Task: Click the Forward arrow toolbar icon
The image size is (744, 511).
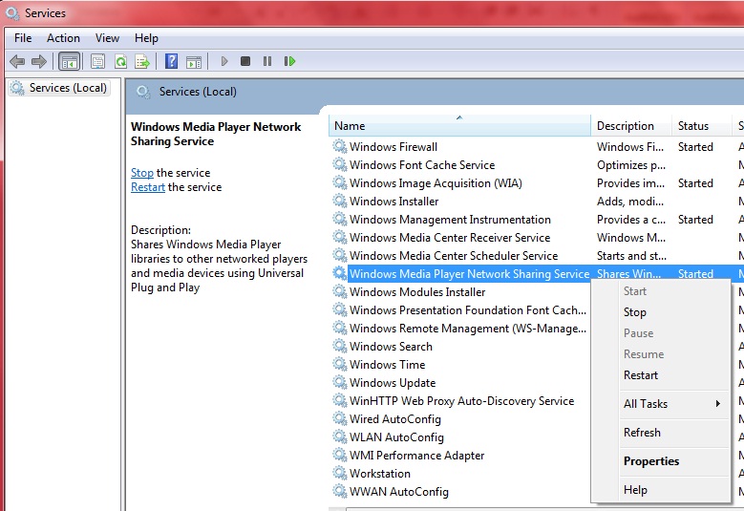Action: tap(39, 61)
